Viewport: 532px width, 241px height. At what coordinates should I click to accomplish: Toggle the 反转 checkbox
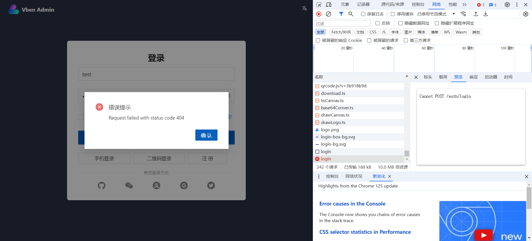click(x=377, y=23)
